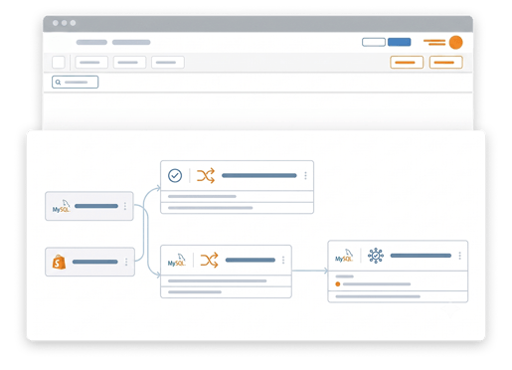This screenshot has height=370, width=512.
Task: Click the gear network icon on the rightmost card
Action: (x=376, y=256)
